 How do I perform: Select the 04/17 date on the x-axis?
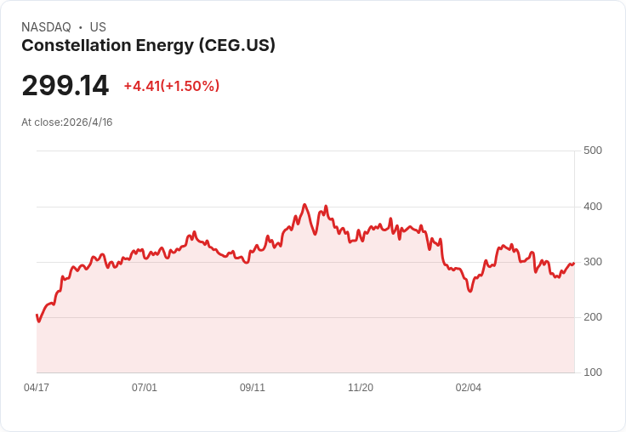tap(37, 388)
